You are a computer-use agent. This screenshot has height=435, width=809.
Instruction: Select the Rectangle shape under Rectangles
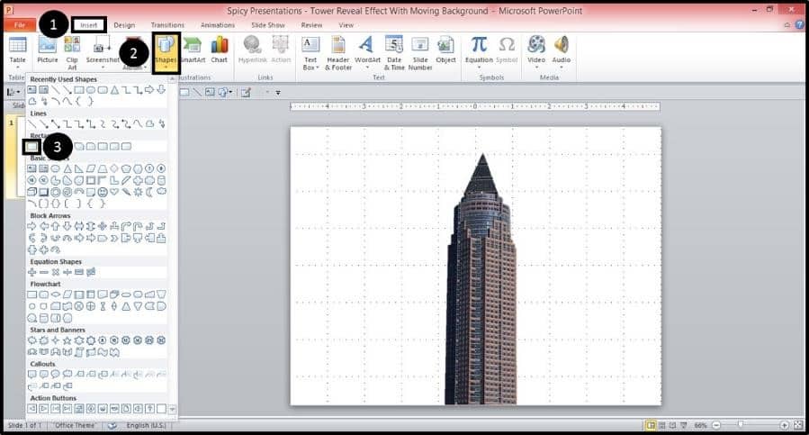32,147
